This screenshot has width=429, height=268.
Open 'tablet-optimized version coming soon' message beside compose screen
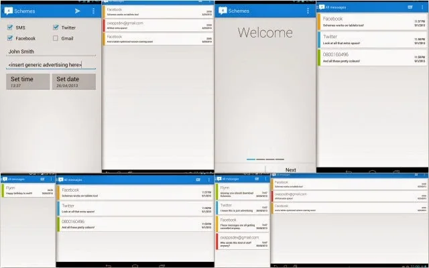tap(158, 39)
